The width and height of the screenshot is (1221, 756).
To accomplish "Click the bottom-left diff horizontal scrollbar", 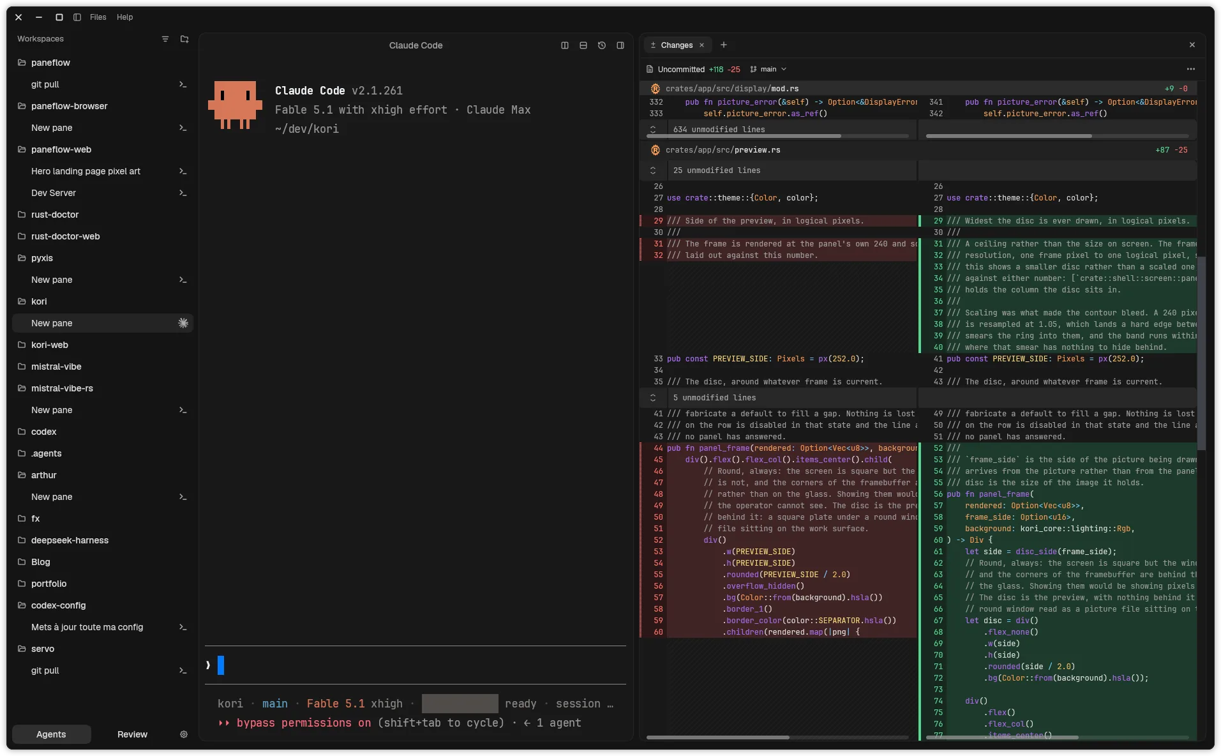I will tap(718, 737).
